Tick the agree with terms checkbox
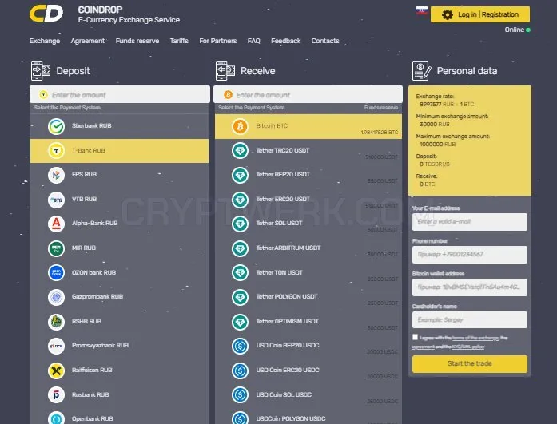 [x=415, y=337]
